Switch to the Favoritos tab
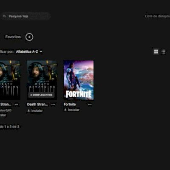This screenshot has width=170, height=170. pyautogui.click(x=13, y=37)
